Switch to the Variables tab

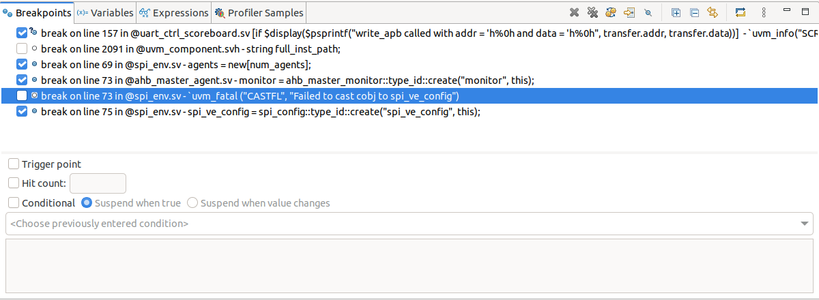pos(105,13)
